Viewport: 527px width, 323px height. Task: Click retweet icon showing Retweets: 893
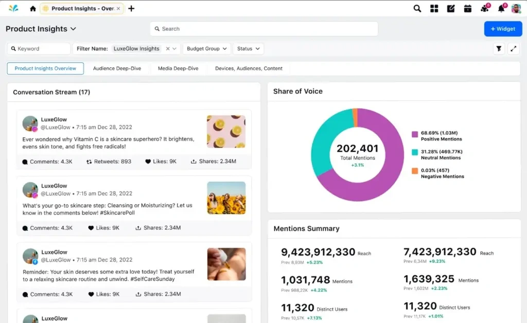[x=89, y=162]
